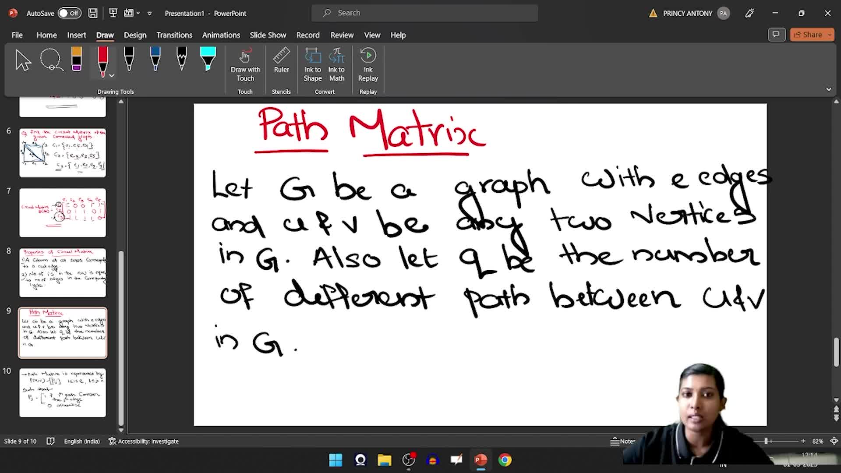
Task: Click the Ruler stencil icon
Action: coord(281,61)
